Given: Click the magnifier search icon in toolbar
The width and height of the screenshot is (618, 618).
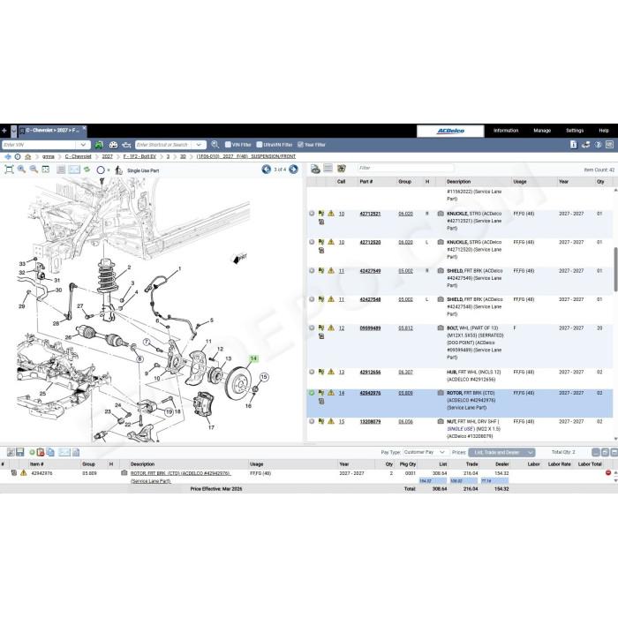Looking at the screenshot, I should [x=215, y=145].
